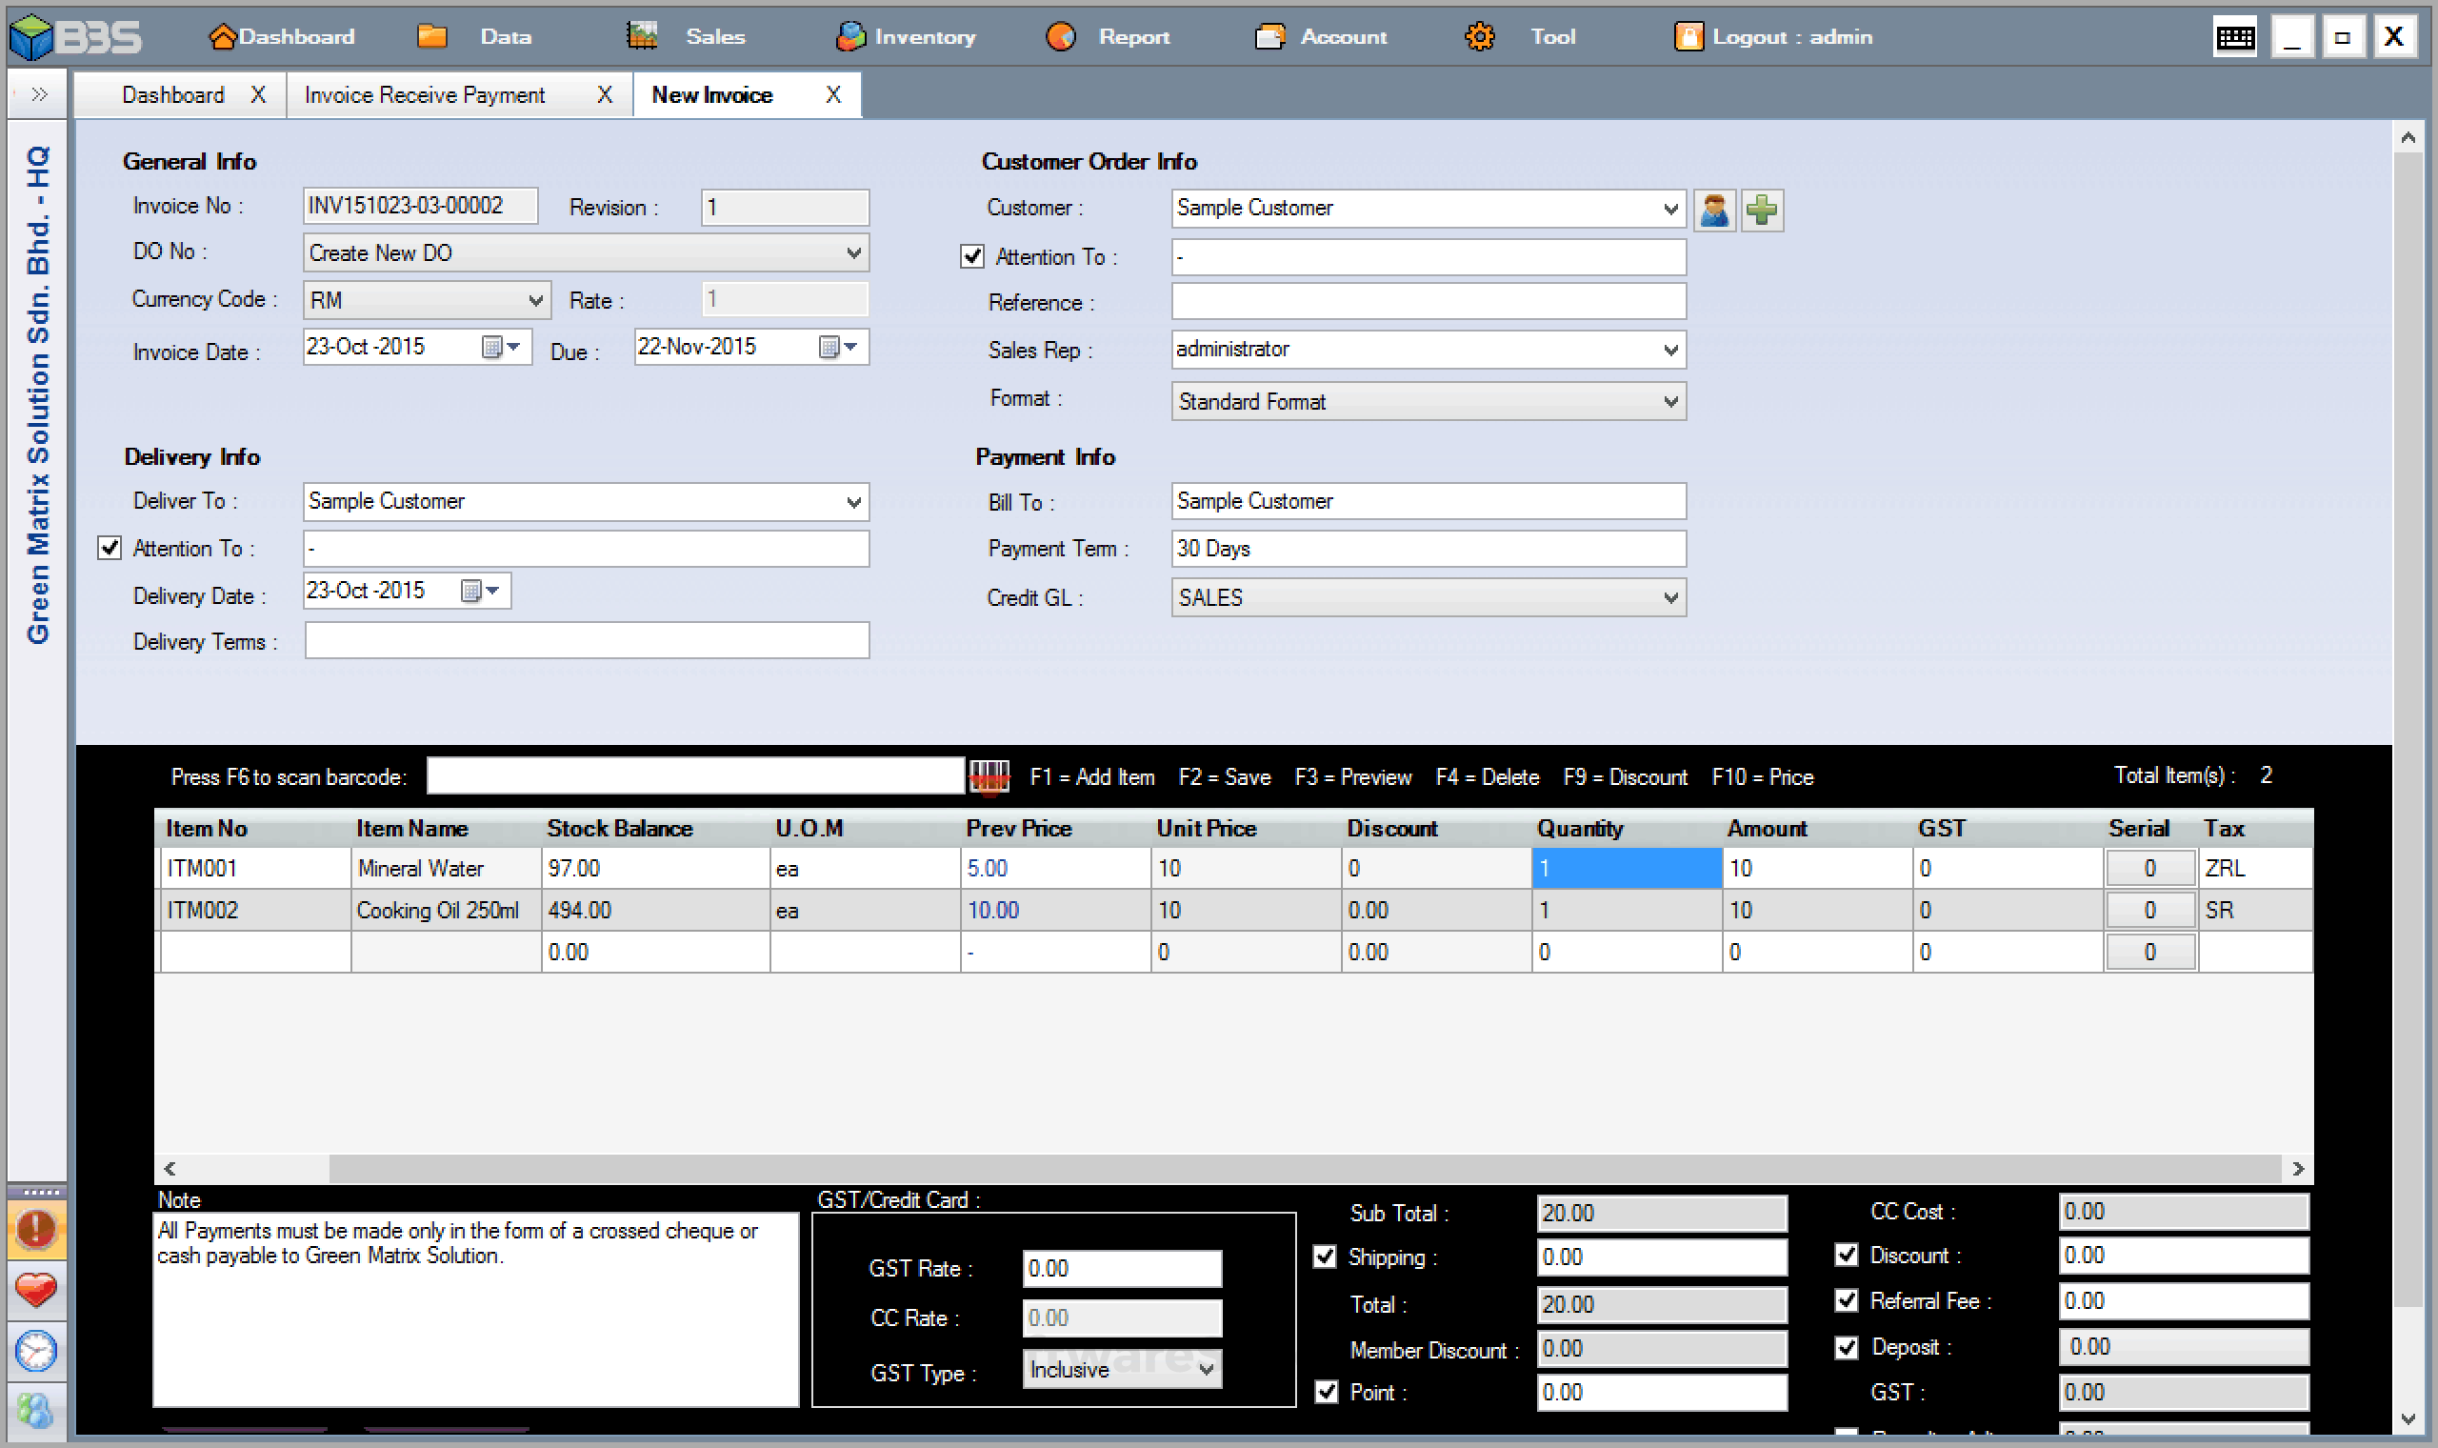This screenshot has width=2438, height=1448.
Task: Switch to Invoice Receive Payment tab
Action: [x=424, y=95]
